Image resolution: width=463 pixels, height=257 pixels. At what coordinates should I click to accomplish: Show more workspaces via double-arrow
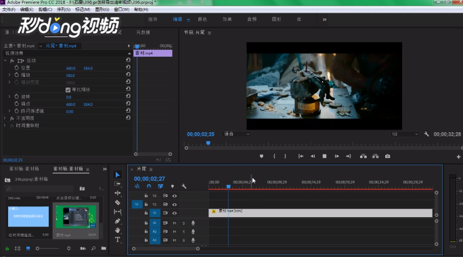tap(324, 20)
